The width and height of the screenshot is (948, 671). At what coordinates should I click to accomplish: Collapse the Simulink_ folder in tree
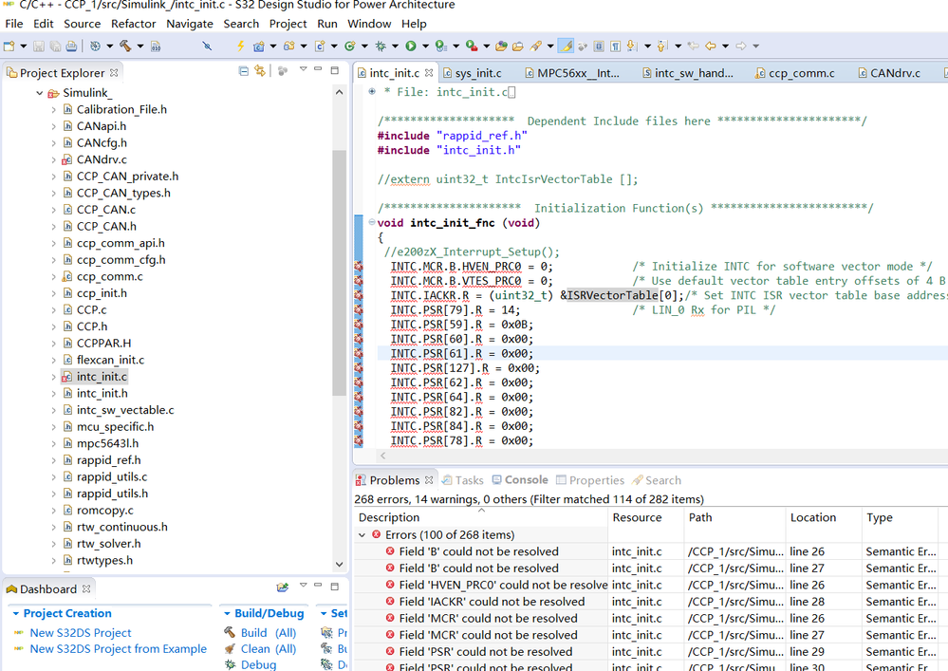(40, 93)
